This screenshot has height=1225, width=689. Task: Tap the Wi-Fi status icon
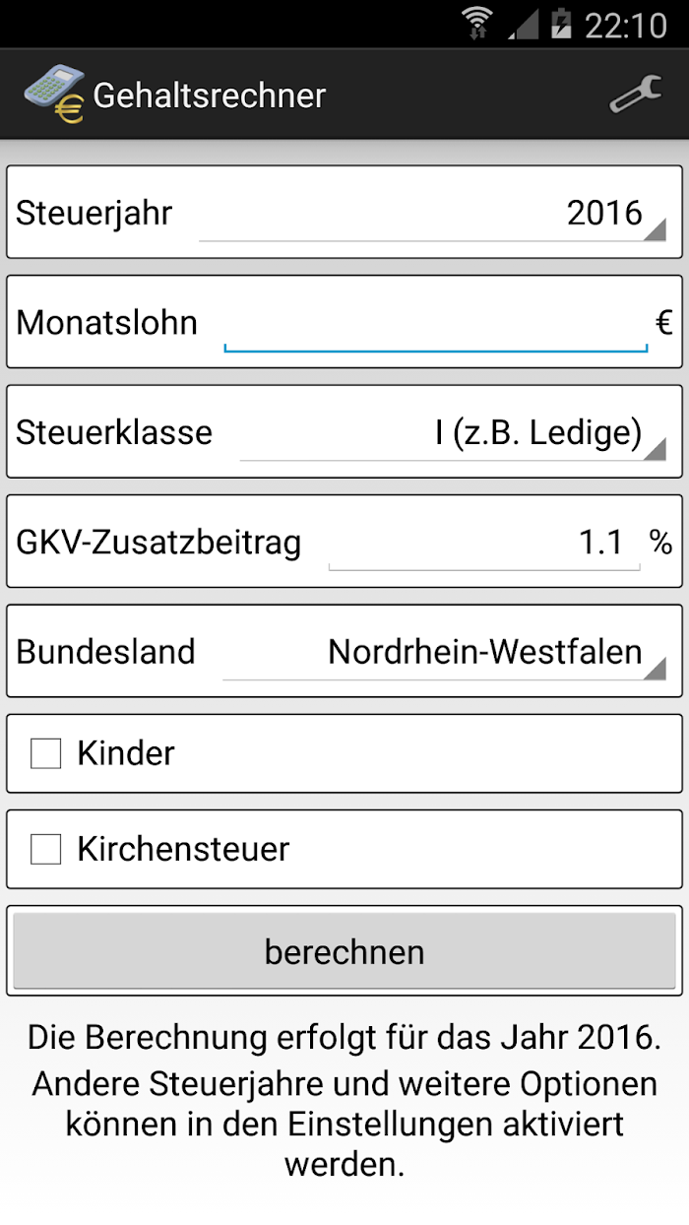coord(478,24)
